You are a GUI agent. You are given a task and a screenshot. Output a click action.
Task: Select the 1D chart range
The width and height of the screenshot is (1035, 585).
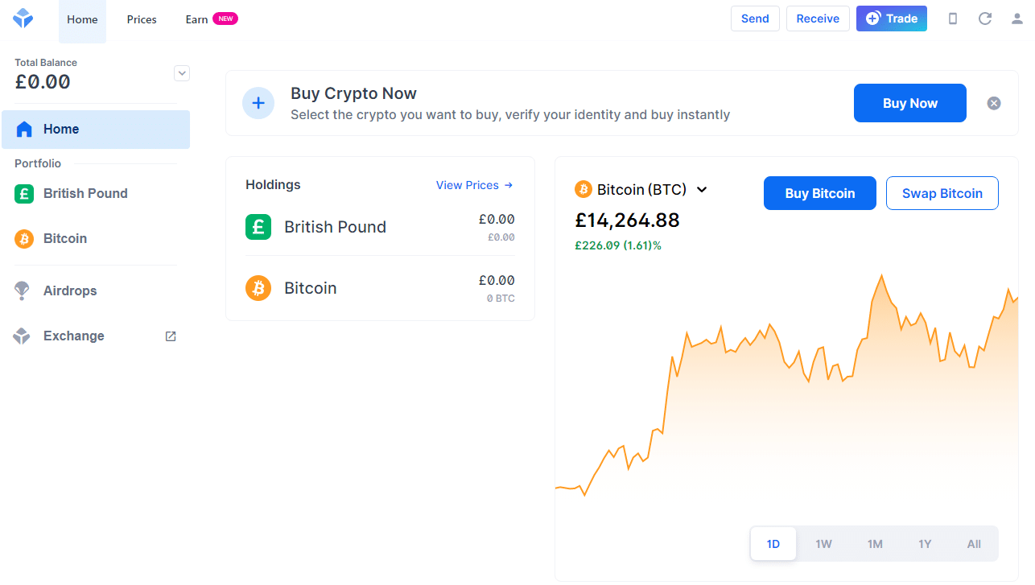pyautogui.click(x=773, y=544)
